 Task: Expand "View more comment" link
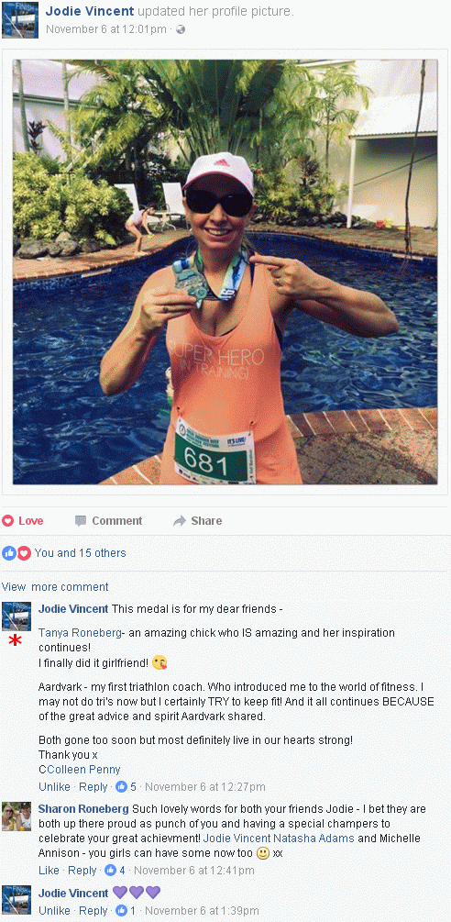55,587
